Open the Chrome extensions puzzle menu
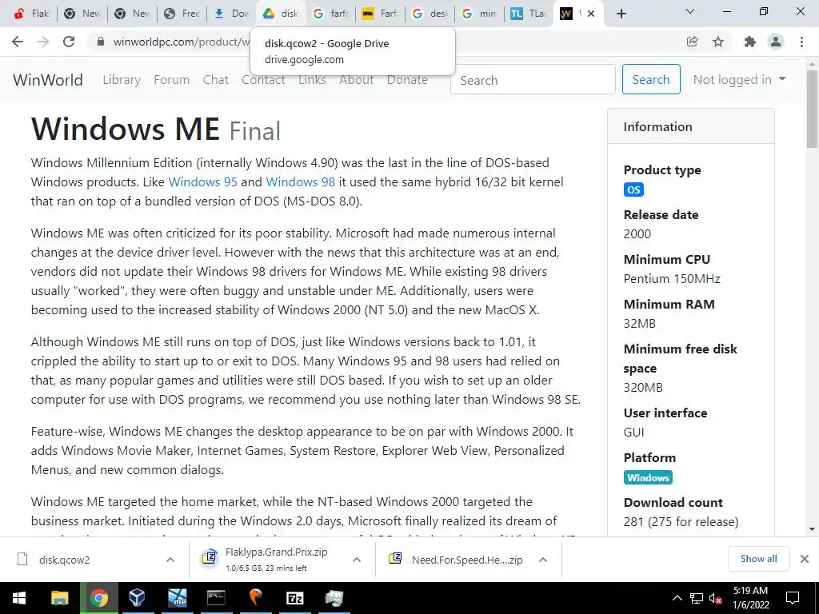This screenshot has width=819, height=614. point(750,42)
